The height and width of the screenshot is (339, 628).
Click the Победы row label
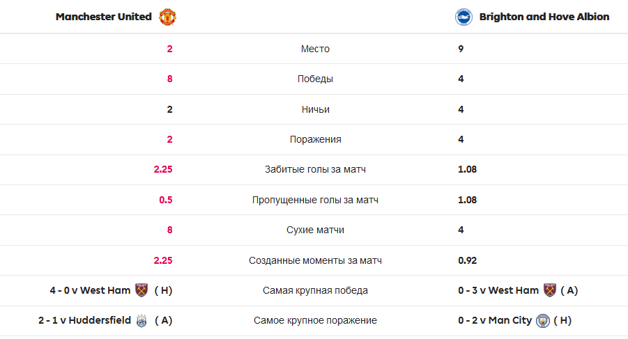[315, 79]
